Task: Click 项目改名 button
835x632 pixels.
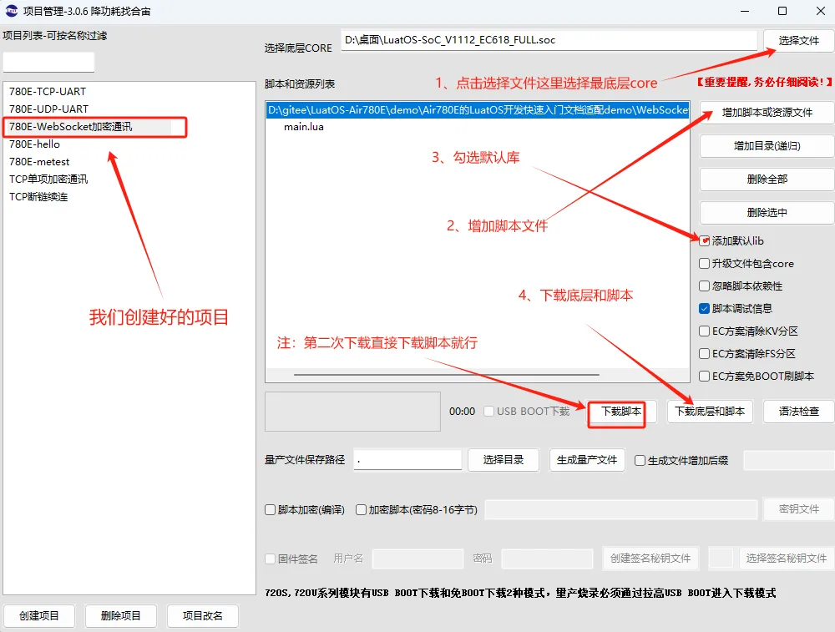Action: pos(202,616)
